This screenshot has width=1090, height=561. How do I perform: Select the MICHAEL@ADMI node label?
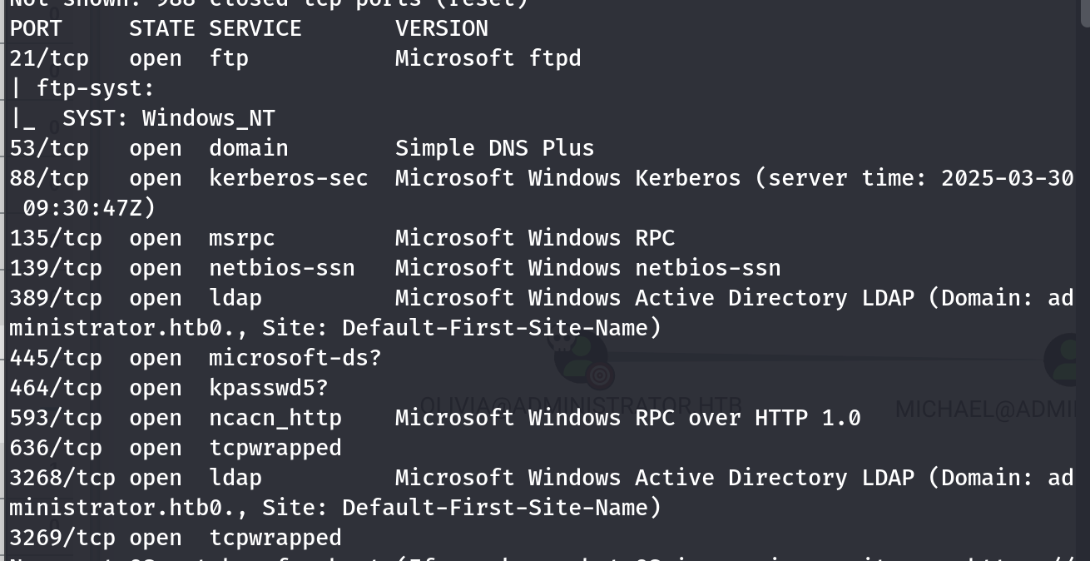(992, 409)
